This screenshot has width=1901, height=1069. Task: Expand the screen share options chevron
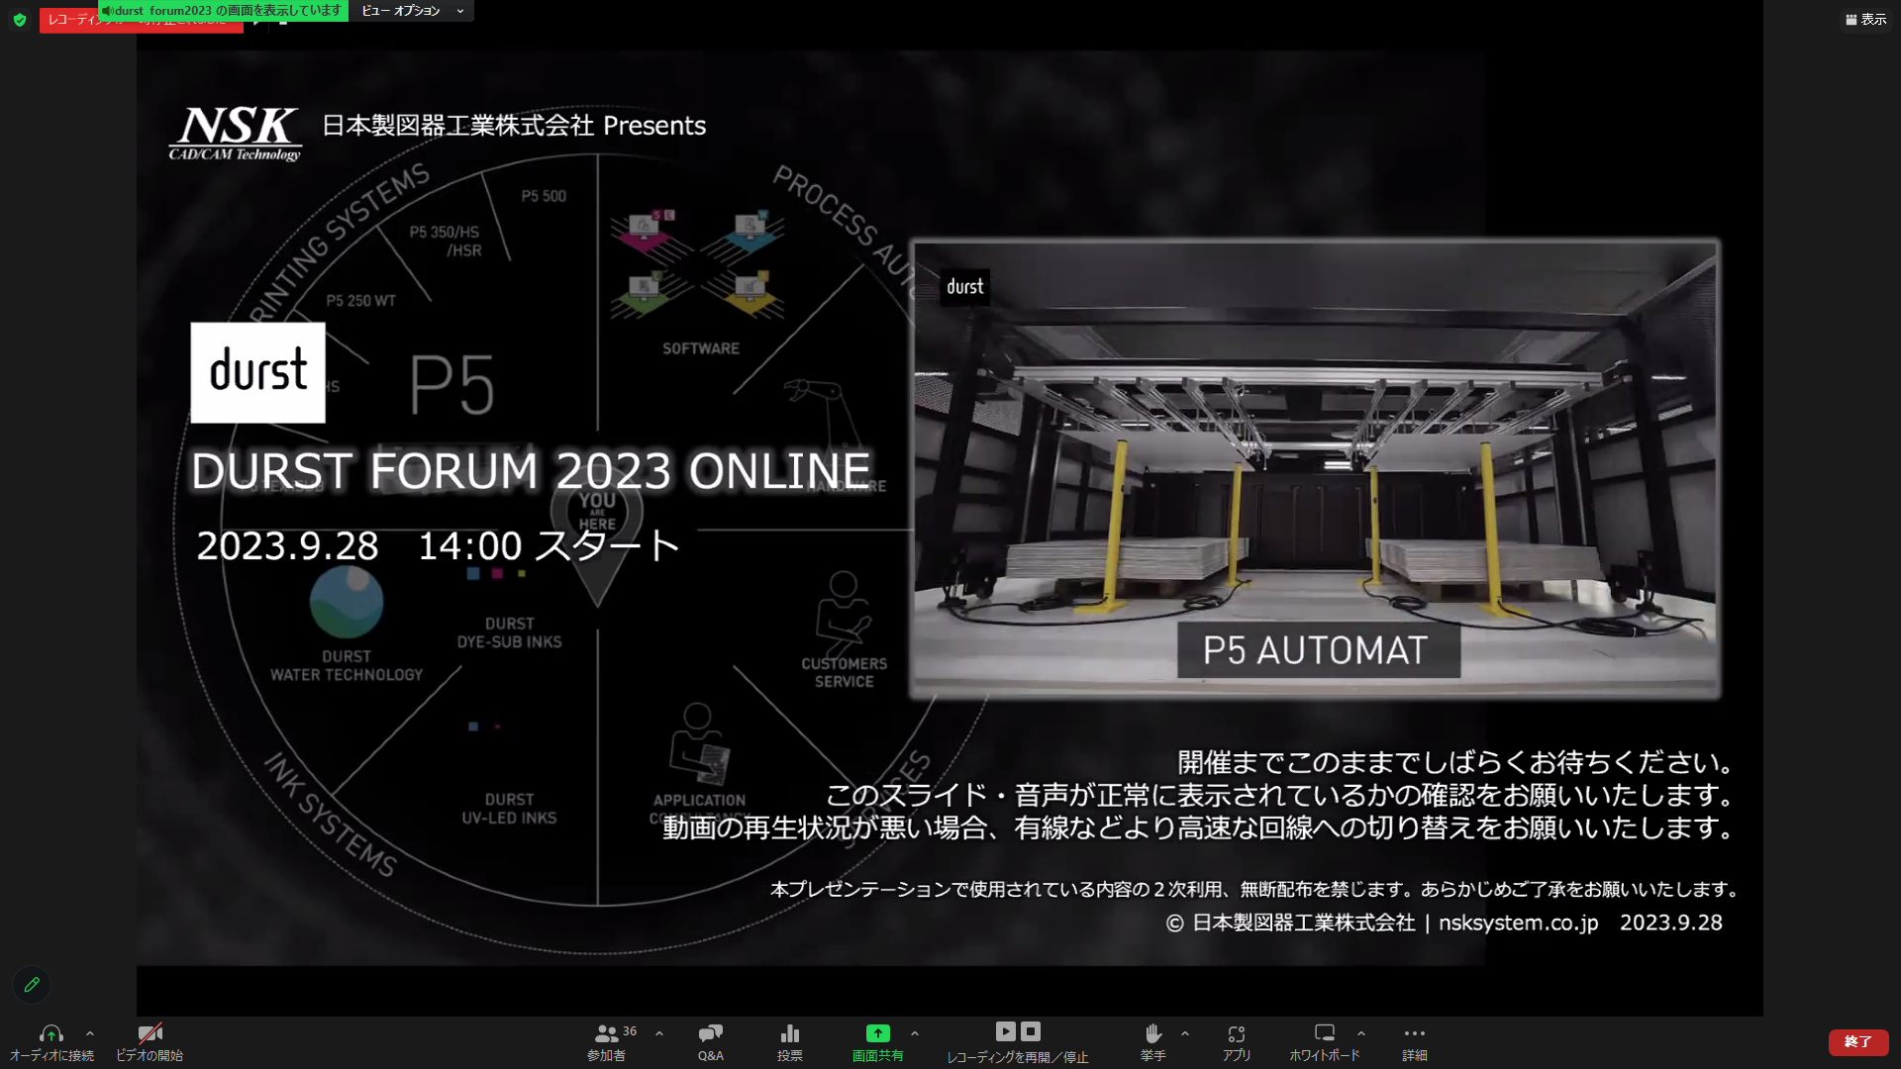915,1033
